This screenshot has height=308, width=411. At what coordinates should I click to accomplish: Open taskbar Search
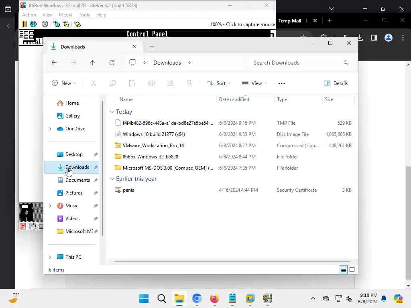[x=161, y=298]
